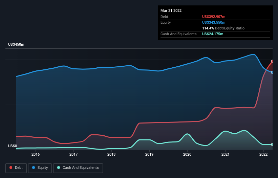
Task: Select the 2019 x-axis label
Action: (149, 154)
